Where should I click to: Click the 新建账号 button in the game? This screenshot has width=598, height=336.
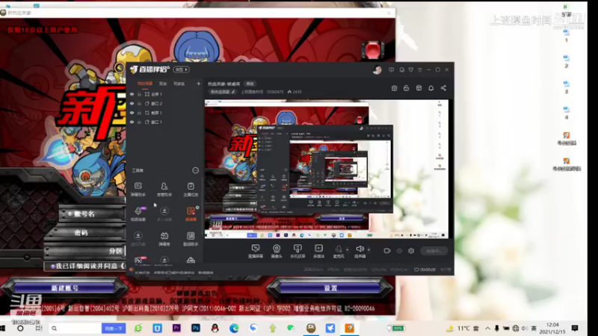[64, 288]
